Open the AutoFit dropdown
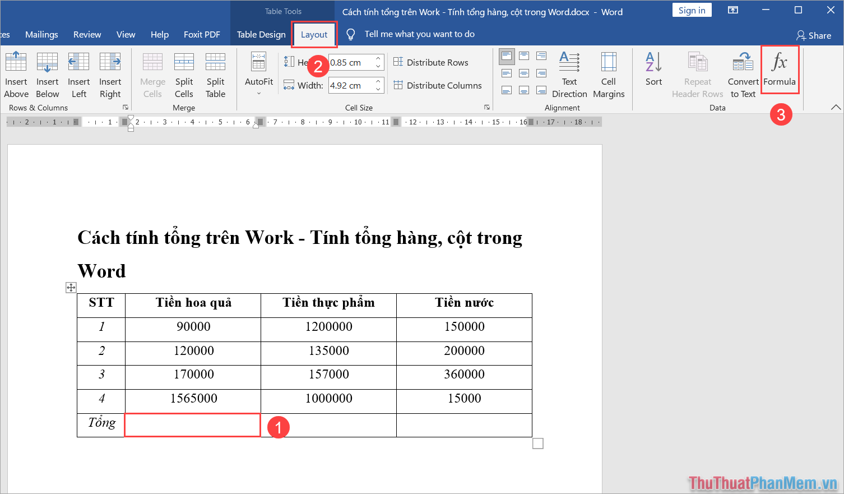Screen dimensions: 844x494 click(259, 74)
